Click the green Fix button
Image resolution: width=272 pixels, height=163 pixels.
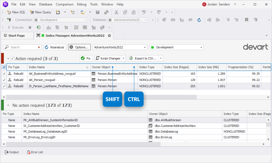tap(86, 58)
